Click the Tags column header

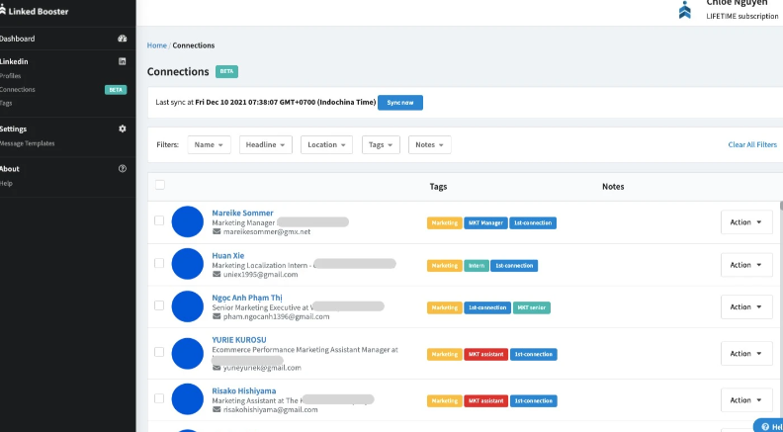click(438, 186)
